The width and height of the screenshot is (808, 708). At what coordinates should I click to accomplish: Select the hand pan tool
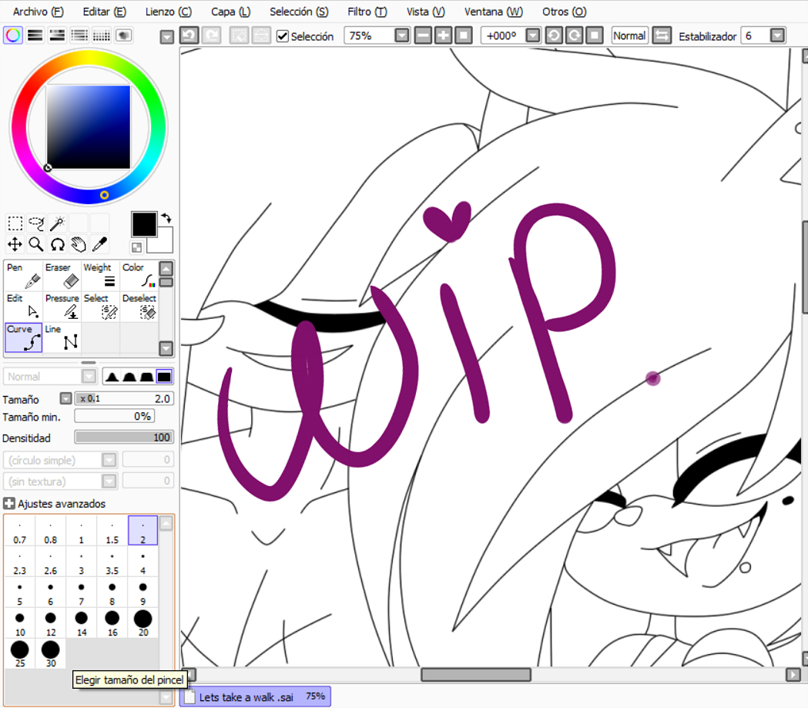(x=79, y=244)
